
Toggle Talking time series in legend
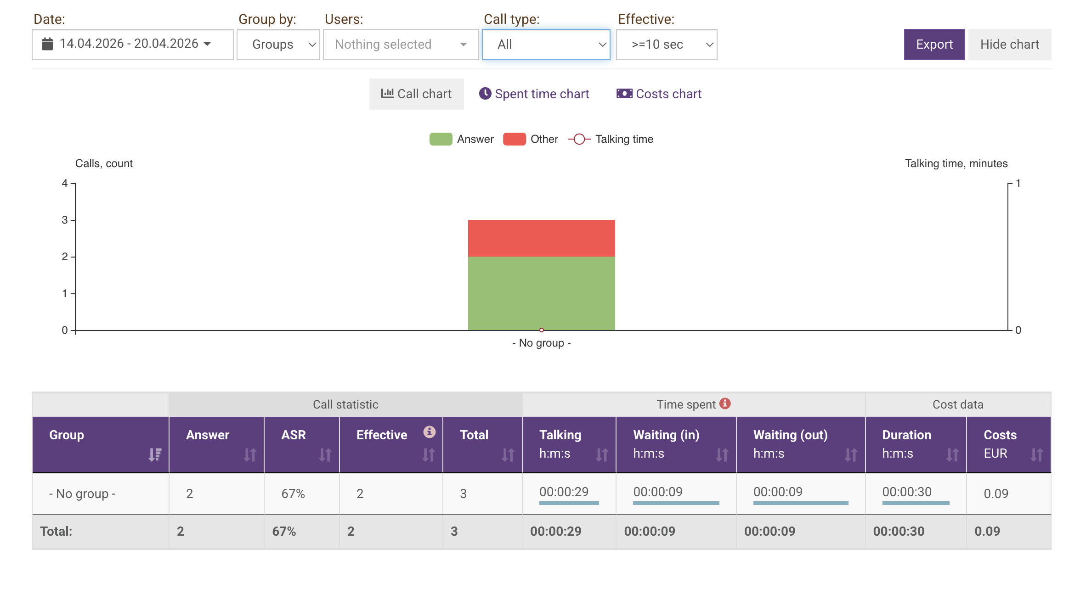click(611, 139)
